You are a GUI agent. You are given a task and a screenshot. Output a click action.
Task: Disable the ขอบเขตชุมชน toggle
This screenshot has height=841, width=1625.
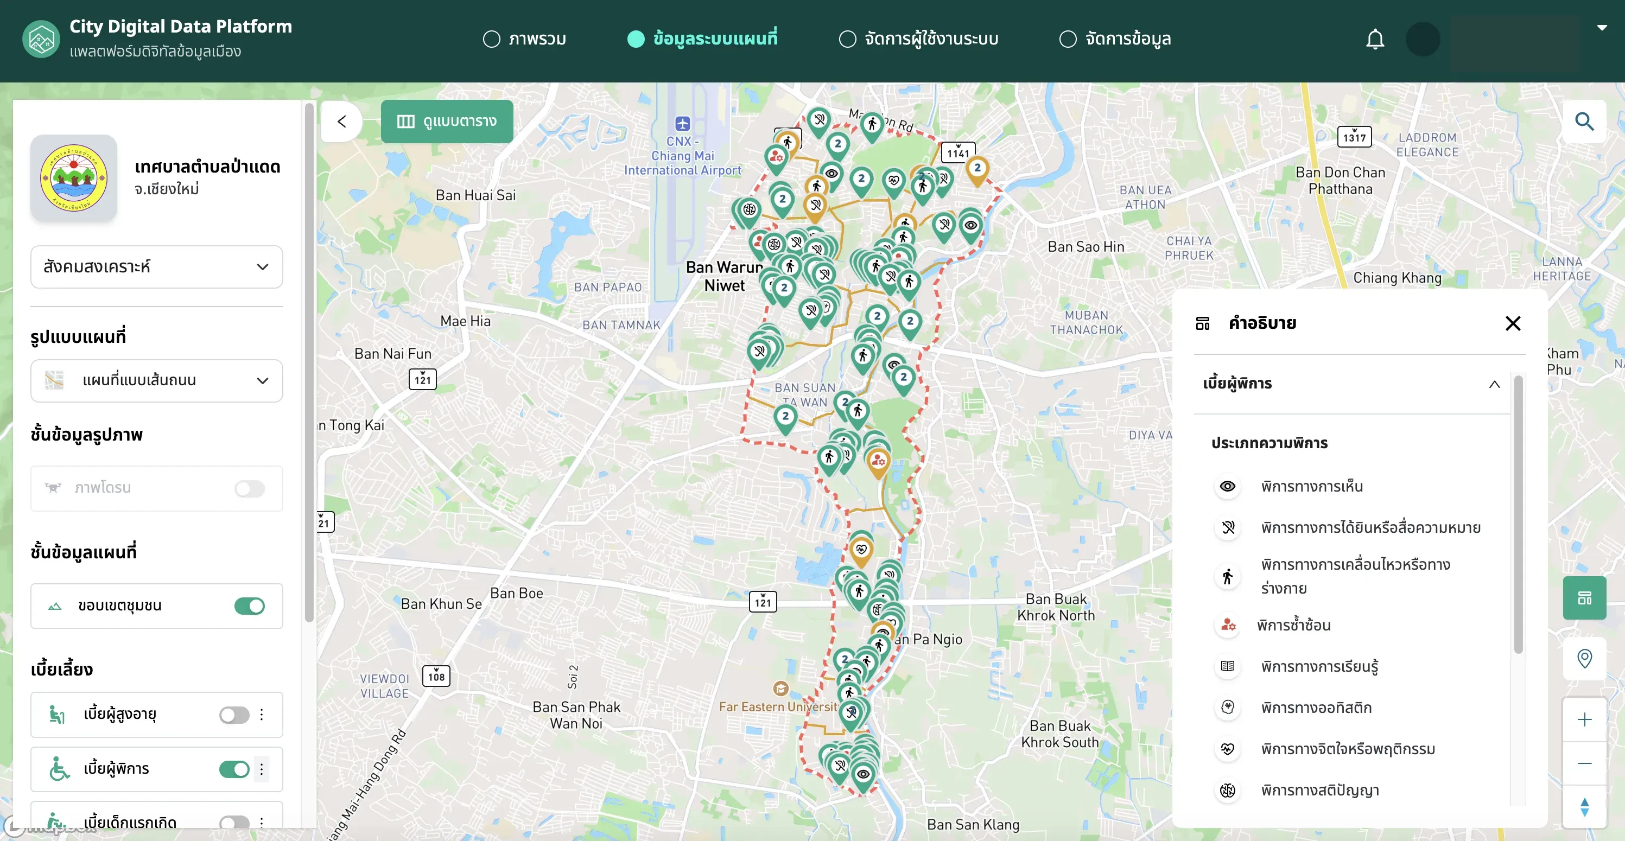[249, 606]
